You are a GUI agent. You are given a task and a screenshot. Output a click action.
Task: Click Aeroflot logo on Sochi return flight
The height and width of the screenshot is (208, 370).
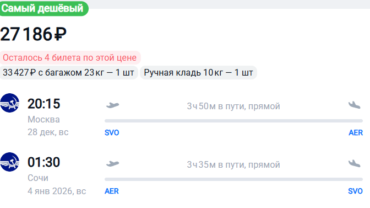9,162
